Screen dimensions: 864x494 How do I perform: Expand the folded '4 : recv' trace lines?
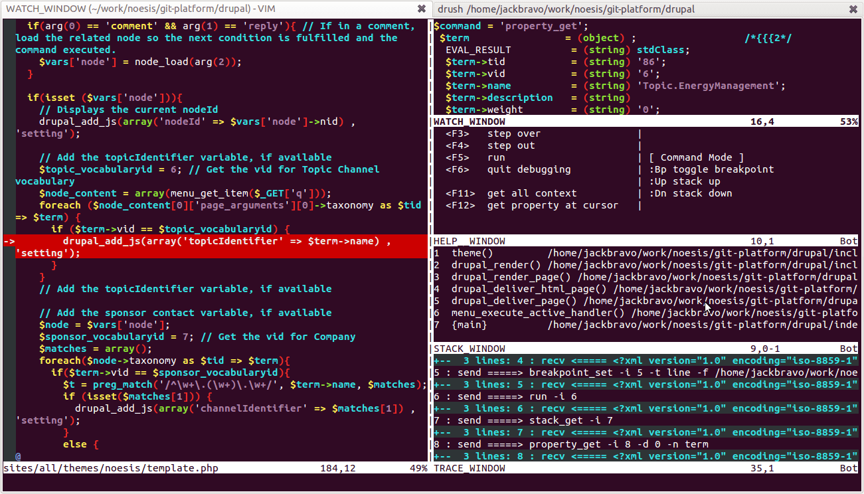646,361
